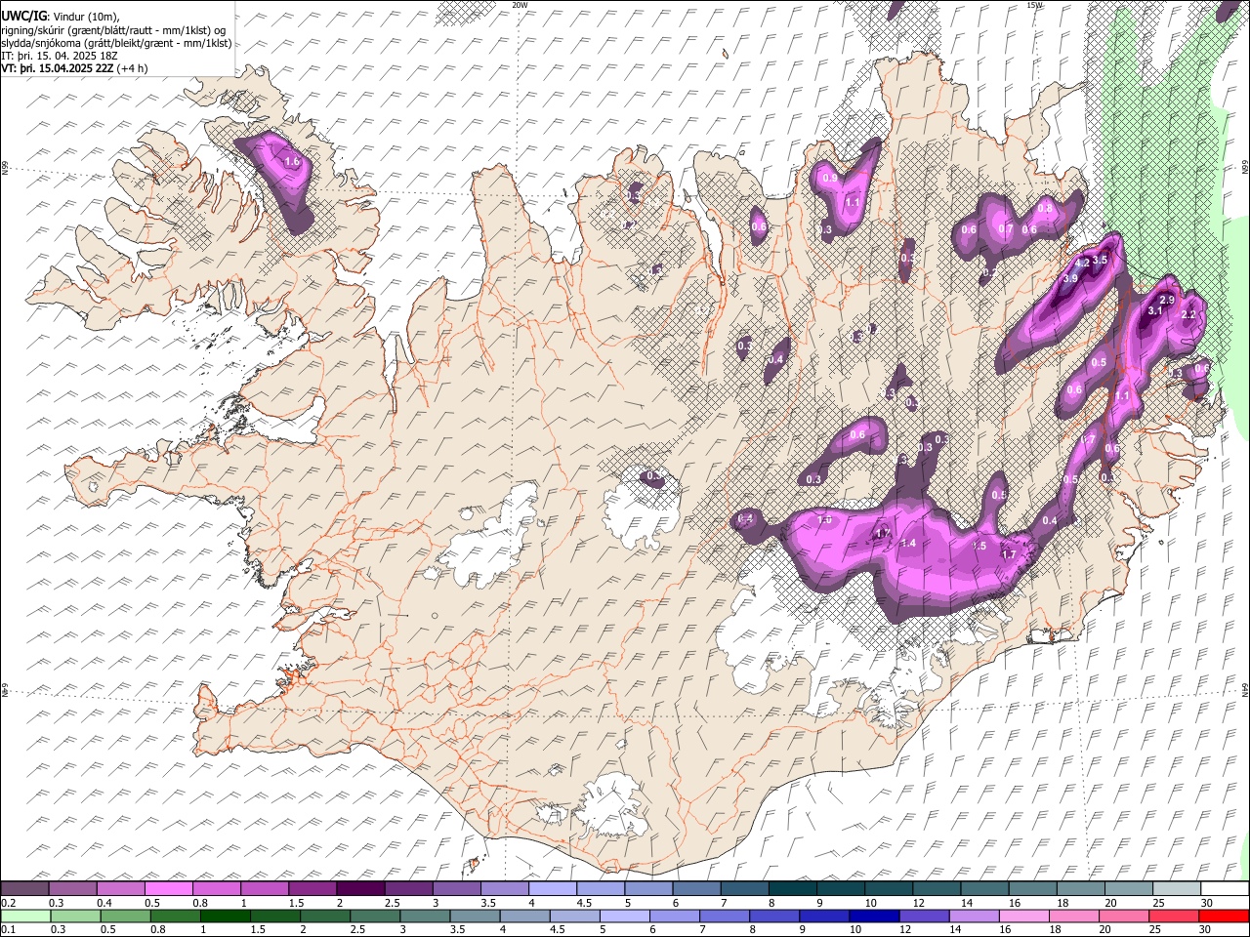Click the '15W' longitude label at top
Viewport: 1250px width, 937px height.
(1034, 5)
